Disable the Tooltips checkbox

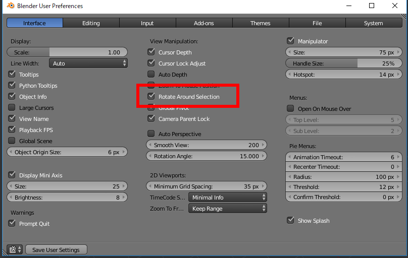tap(12, 74)
